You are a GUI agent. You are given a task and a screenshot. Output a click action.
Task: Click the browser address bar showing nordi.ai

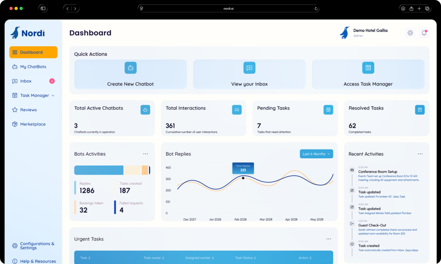pos(228,9)
